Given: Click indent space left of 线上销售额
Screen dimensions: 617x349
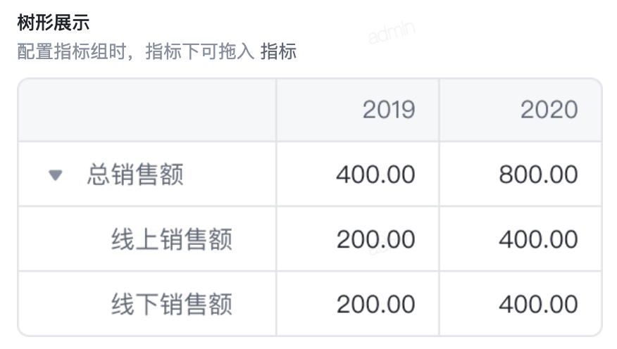Looking at the screenshot, I should coord(65,239).
